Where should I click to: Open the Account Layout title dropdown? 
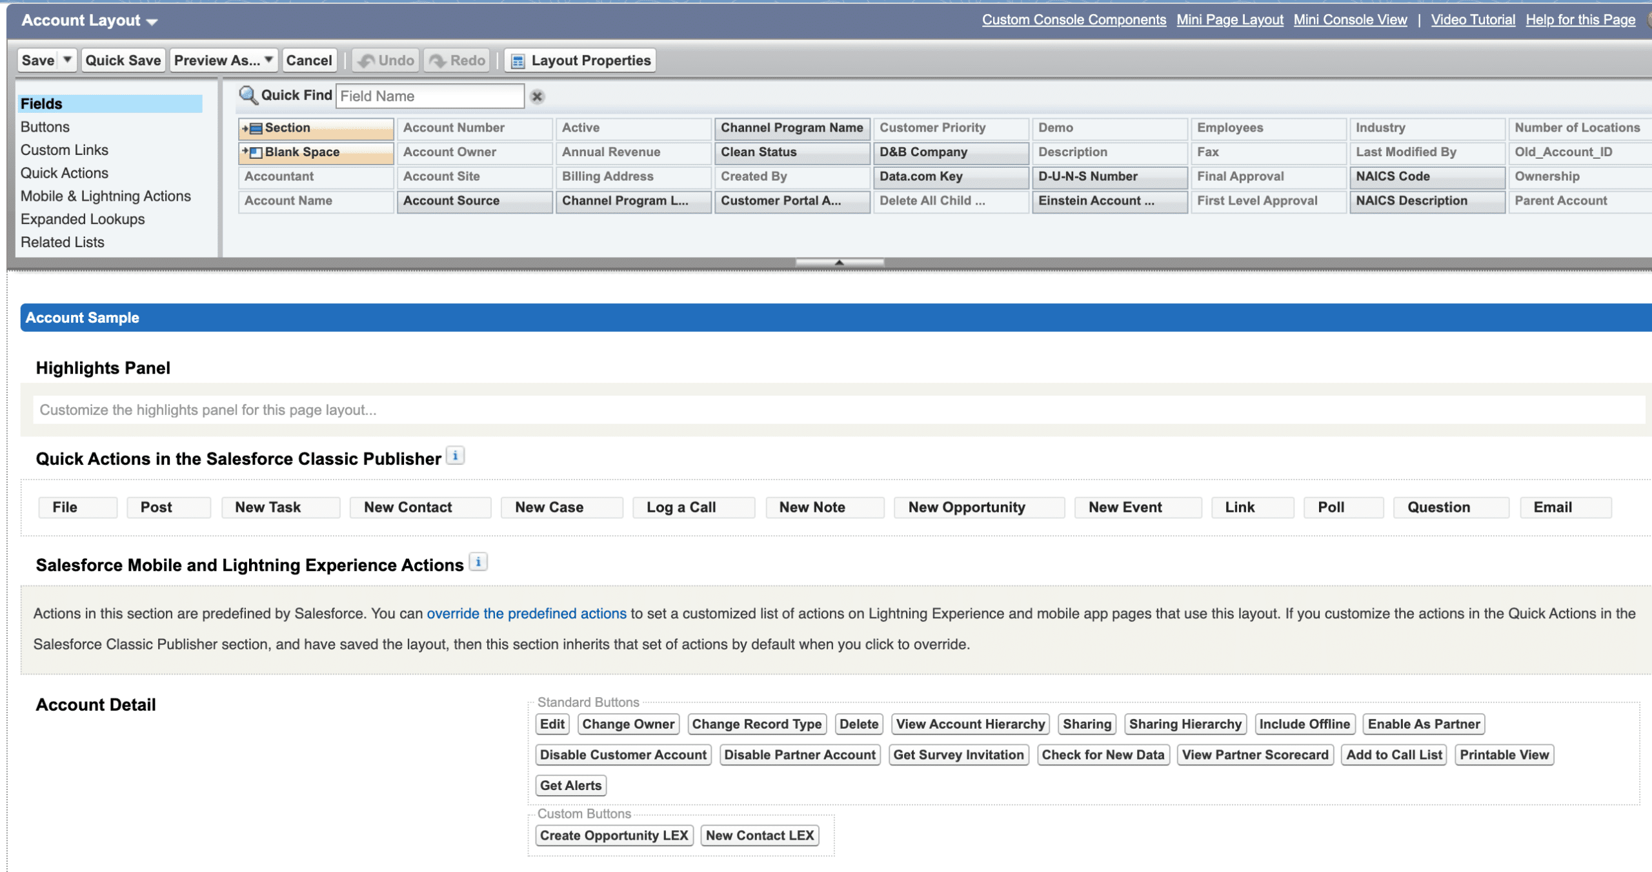coord(152,22)
